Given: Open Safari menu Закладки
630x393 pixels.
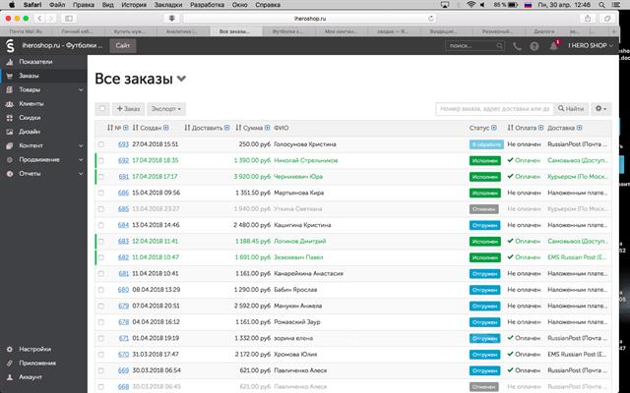Looking at the screenshot, I should 168,5.
